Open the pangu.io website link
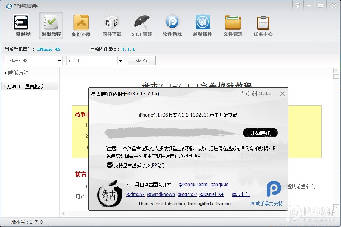Screen dimensions: 341x227 219,185
